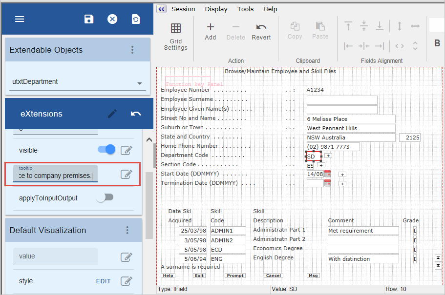The height and width of the screenshot is (295, 445).
Task: Open the Help menu
Action: [x=270, y=9]
